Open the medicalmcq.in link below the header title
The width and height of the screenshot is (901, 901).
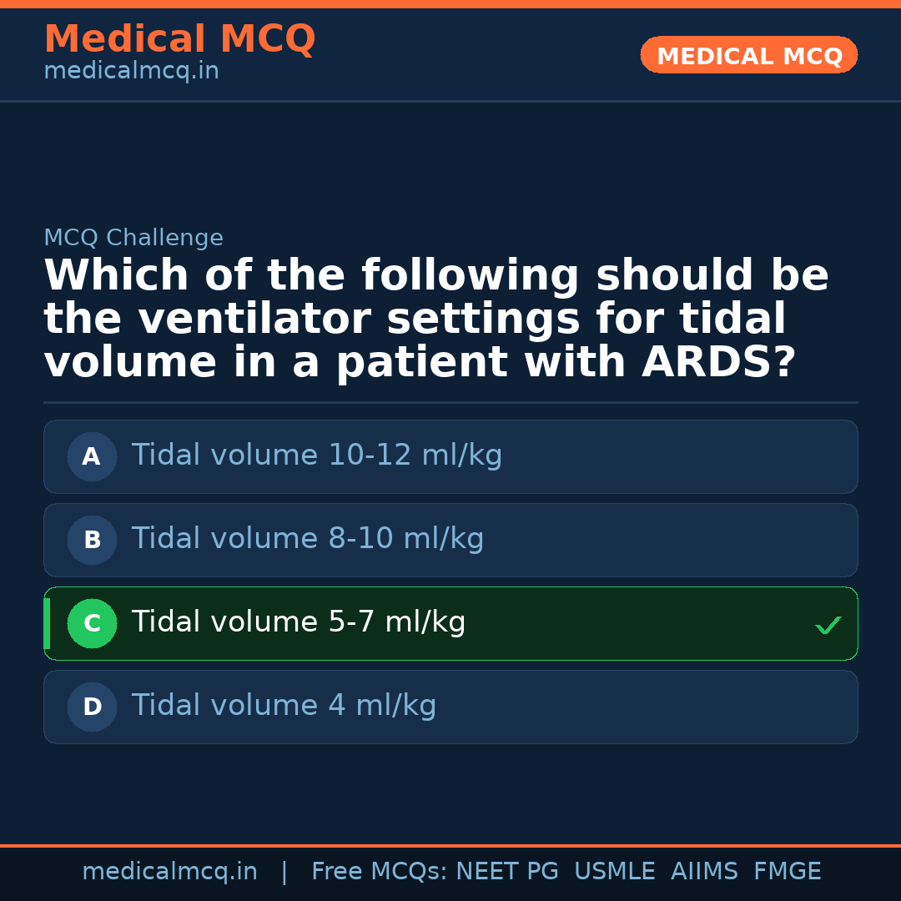(x=131, y=72)
